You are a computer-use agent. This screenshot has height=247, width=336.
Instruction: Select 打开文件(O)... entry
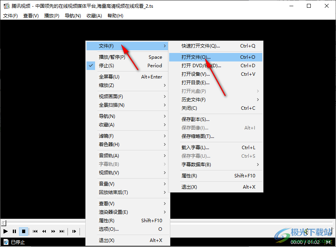tap(216, 57)
